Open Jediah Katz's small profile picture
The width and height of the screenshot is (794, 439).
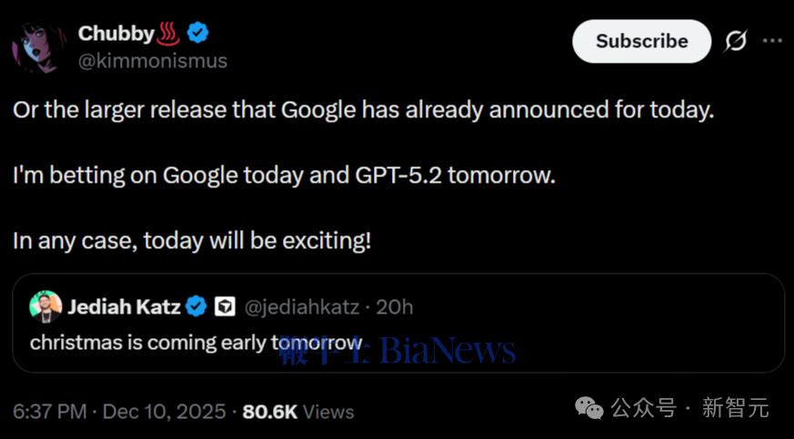pos(45,307)
